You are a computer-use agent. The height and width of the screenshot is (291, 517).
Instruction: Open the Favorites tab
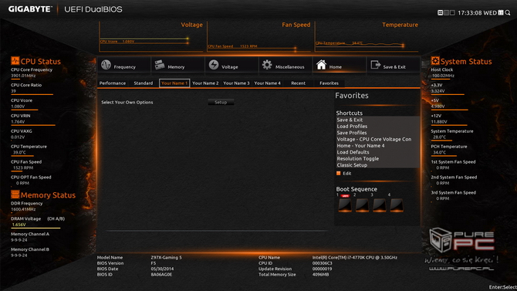click(x=329, y=83)
